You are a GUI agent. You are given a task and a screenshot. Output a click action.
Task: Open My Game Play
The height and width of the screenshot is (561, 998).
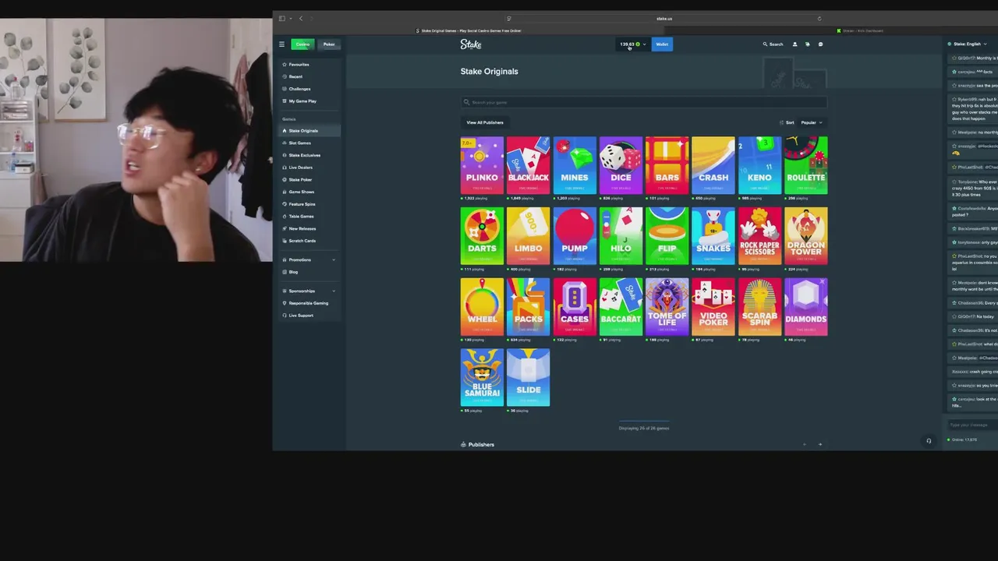click(303, 101)
